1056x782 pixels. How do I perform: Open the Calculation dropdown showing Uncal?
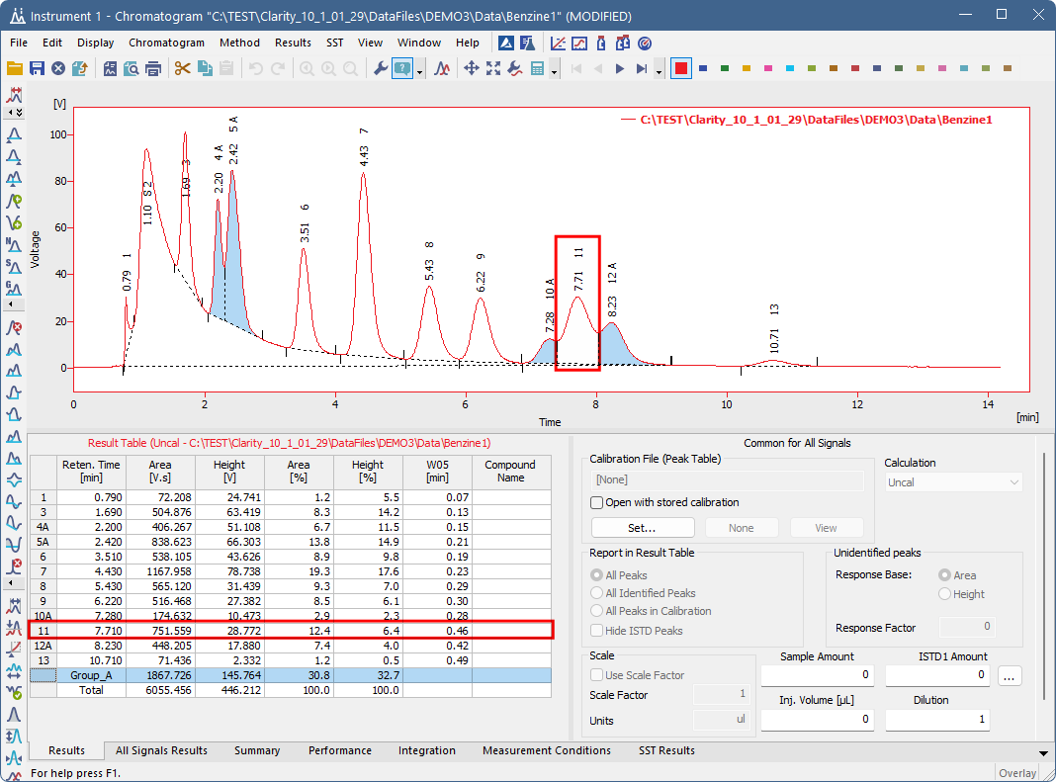pyautogui.click(x=953, y=482)
